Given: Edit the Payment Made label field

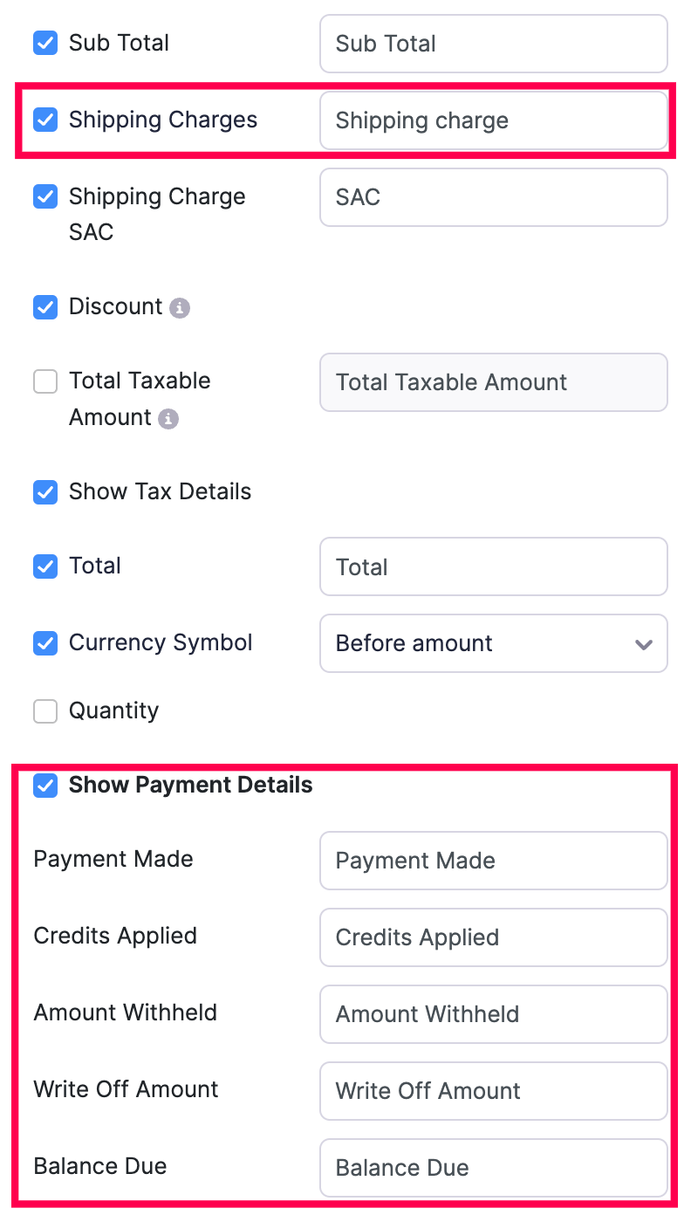Looking at the screenshot, I should pos(493,861).
